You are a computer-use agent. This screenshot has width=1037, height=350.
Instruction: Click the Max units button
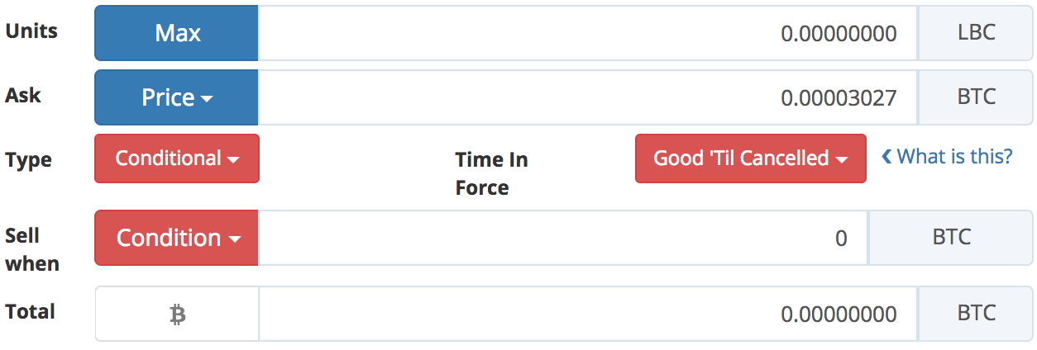click(x=177, y=33)
